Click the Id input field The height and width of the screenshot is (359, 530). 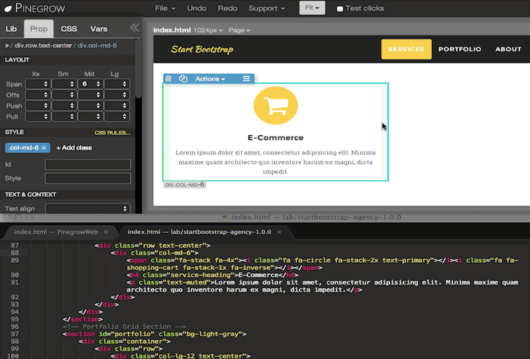(87, 165)
